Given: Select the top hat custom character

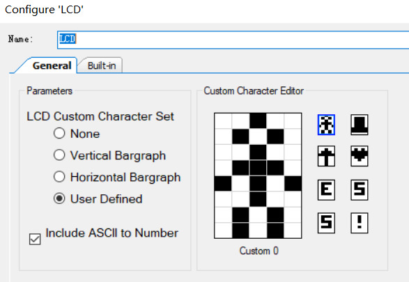Looking at the screenshot, I should pyautogui.click(x=359, y=125).
